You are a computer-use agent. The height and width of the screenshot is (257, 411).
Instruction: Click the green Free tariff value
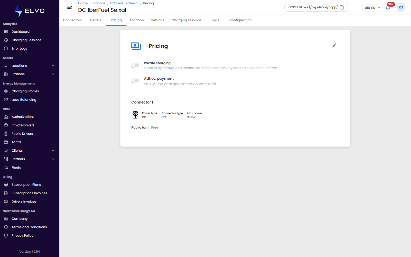coord(155,127)
